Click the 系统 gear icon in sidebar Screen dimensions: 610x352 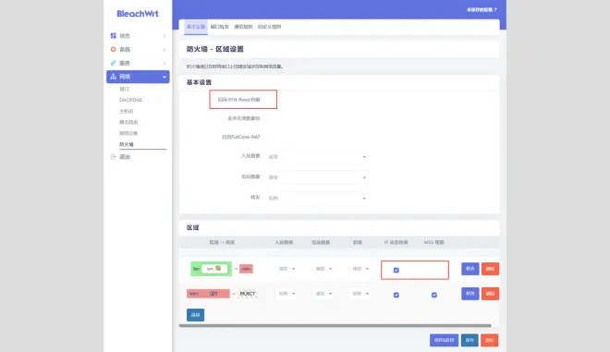click(113, 49)
